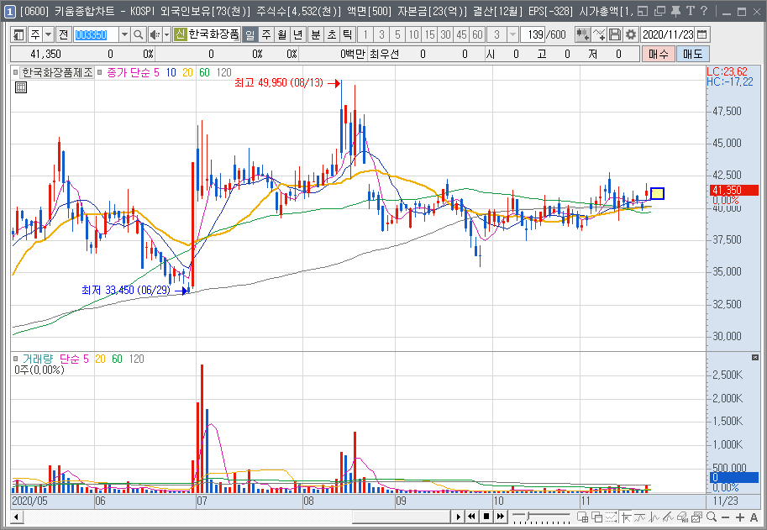Click the add chart pane icon at bottom
This screenshot has height=530, width=767.
[582, 517]
